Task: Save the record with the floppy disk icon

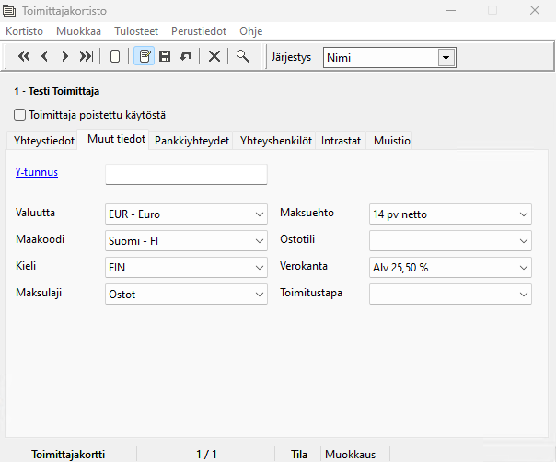Action: click(x=165, y=56)
